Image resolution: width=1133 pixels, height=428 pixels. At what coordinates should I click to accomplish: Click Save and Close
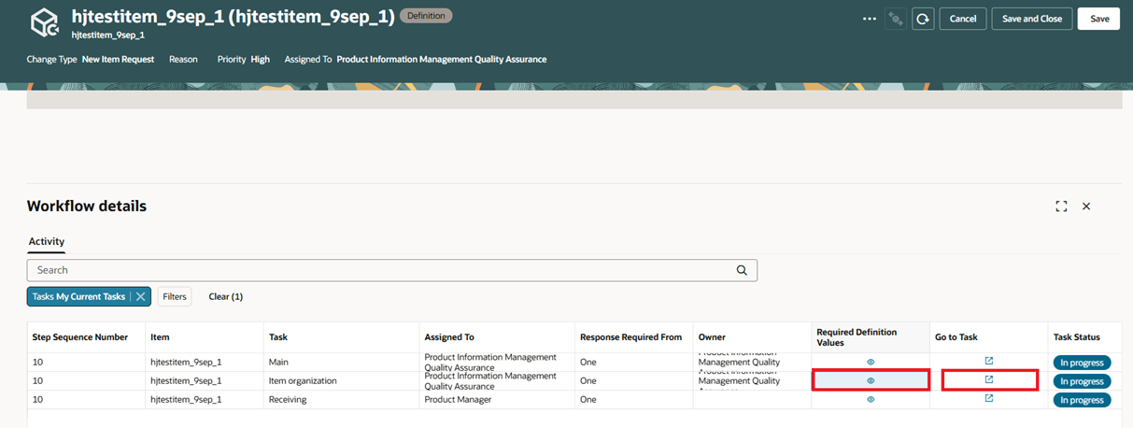[1031, 19]
